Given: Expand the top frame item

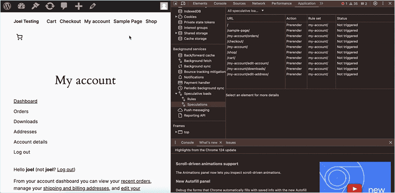Looking at the screenshot, I should pyautogui.click(x=176, y=132).
